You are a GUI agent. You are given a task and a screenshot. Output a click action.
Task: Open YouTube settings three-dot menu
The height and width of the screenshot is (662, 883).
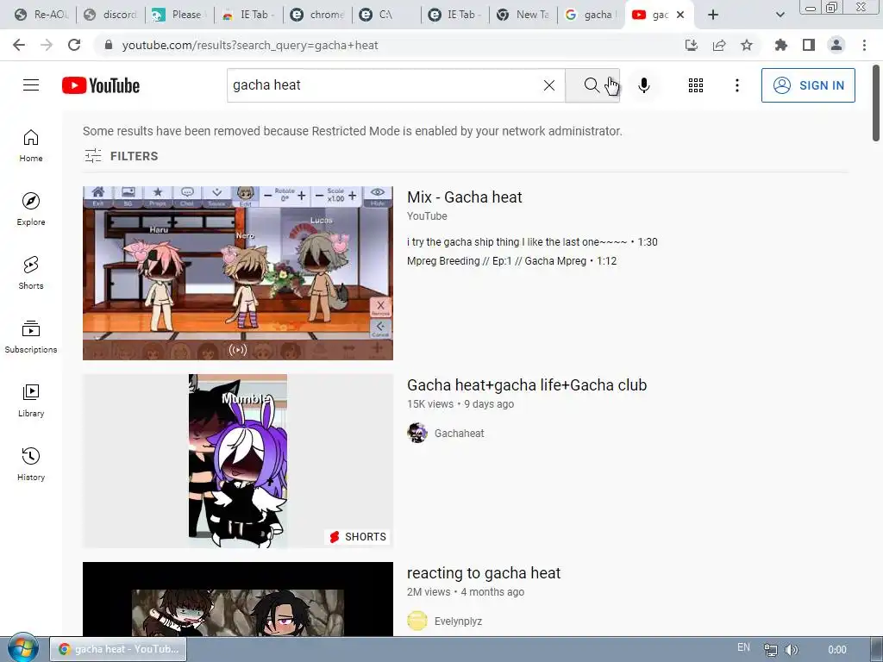pos(736,85)
